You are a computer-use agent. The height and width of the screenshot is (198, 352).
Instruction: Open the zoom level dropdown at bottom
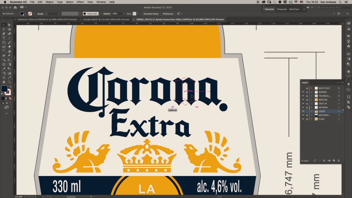click(x=25, y=197)
